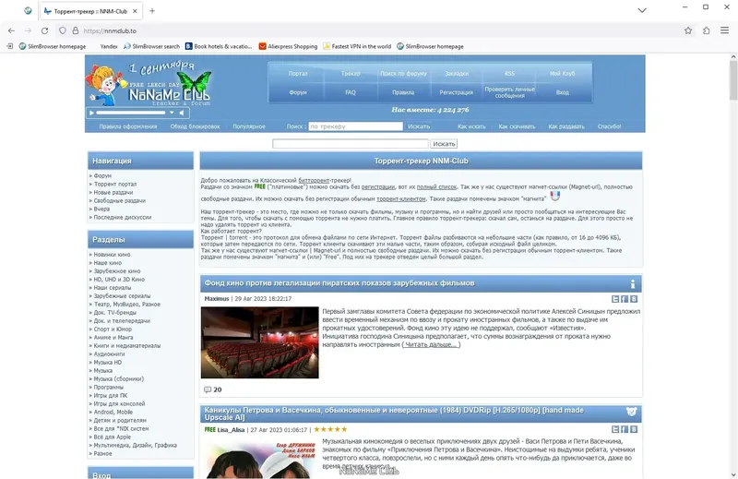Open the Регистрация menu item
The image size is (738, 479).
(456, 92)
